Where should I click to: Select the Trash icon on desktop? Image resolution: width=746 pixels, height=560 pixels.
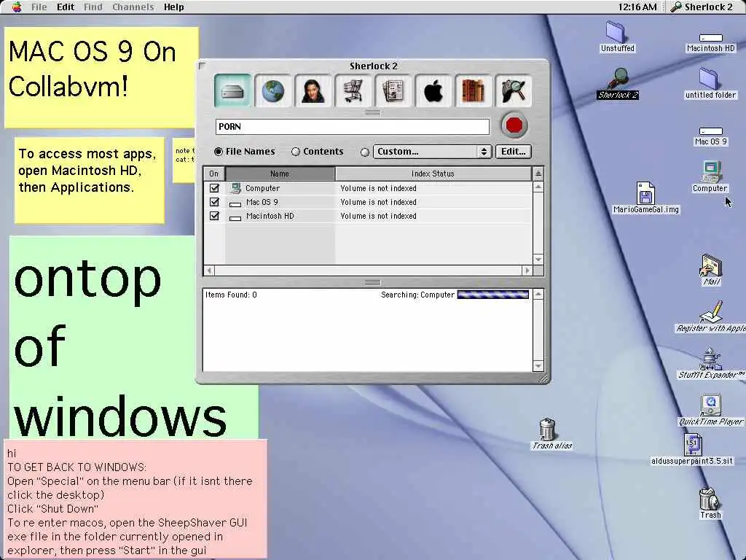point(710,503)
